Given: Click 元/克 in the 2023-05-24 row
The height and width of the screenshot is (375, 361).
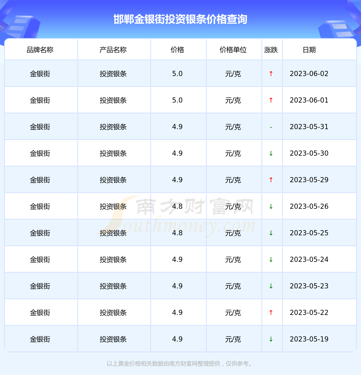Looking at the screenshot, I should click(x=233, y=260).
